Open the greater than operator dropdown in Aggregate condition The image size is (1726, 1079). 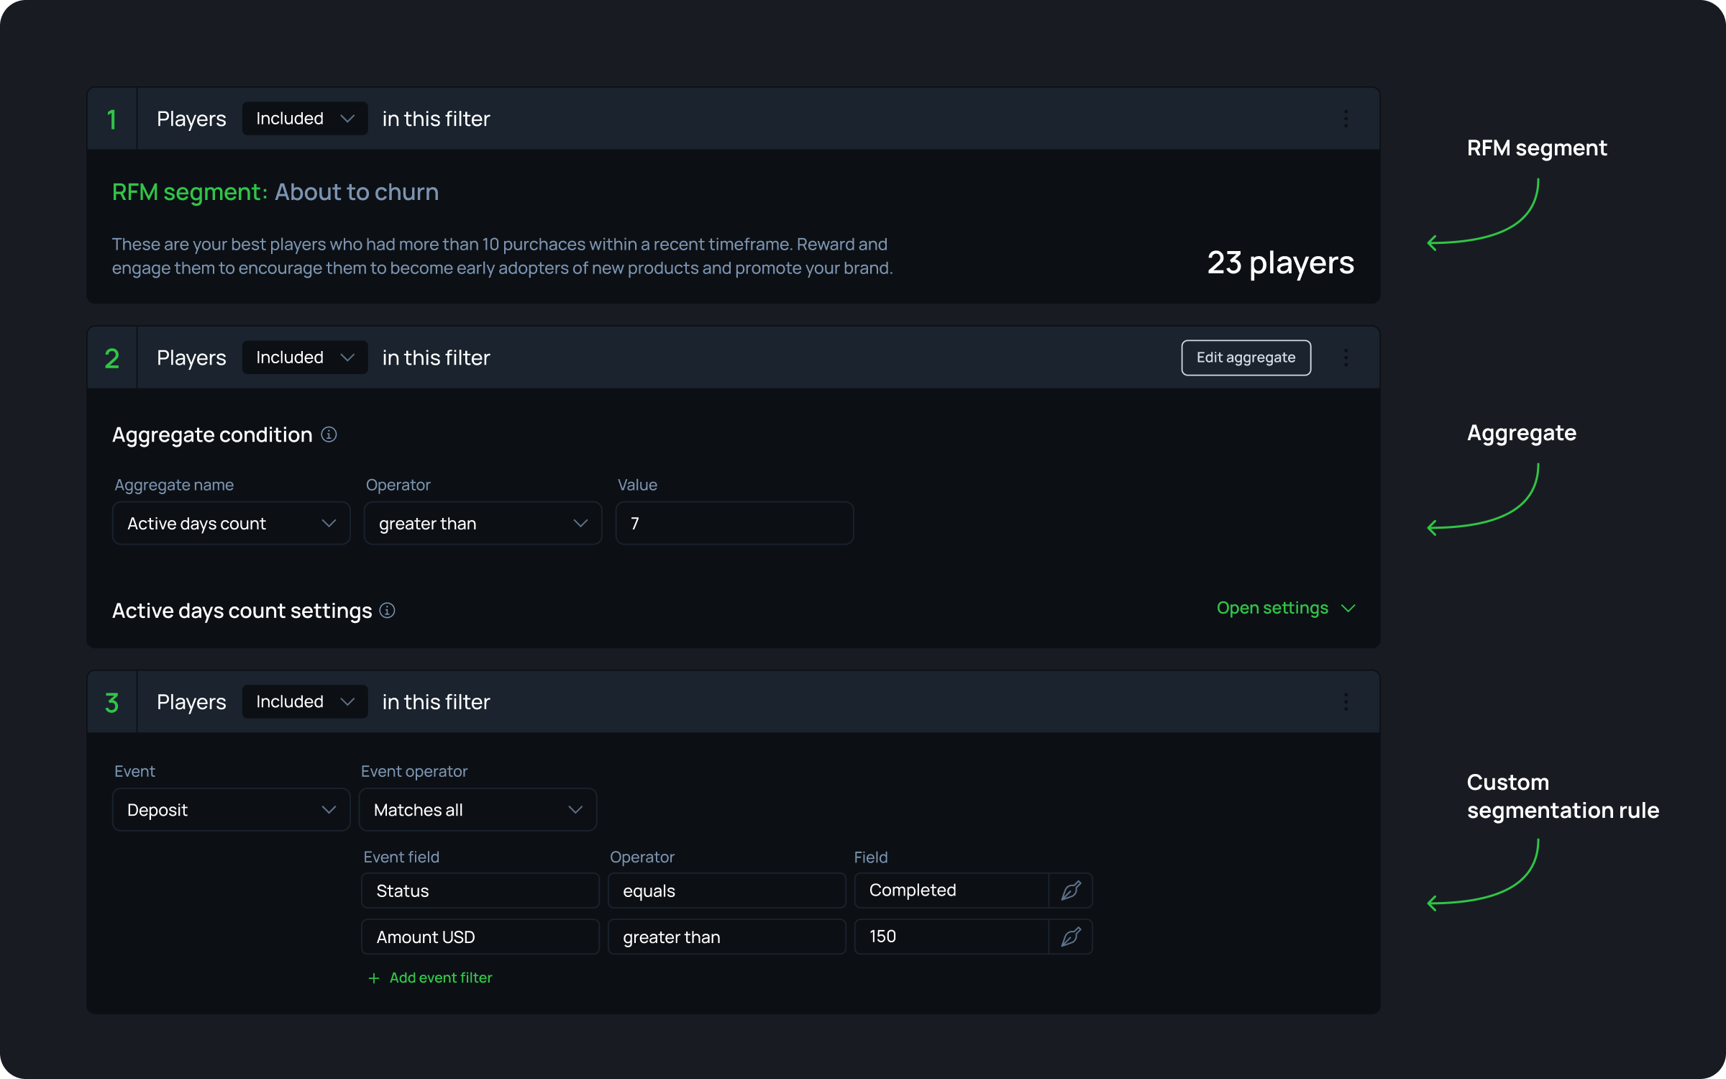point(483,524)
